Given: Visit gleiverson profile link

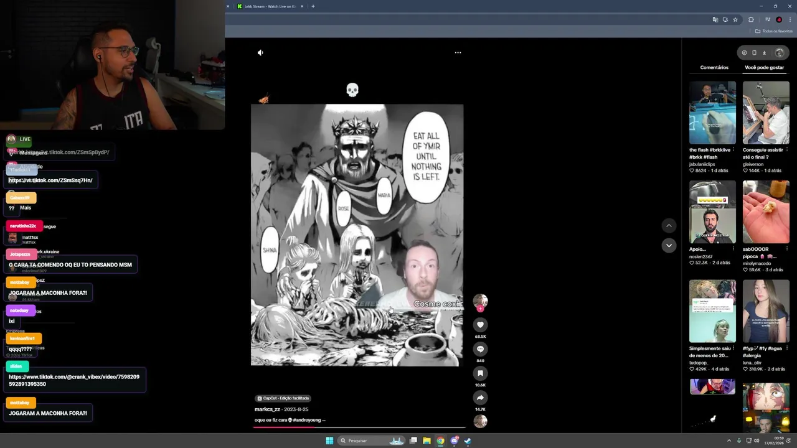Looking at the screenshot, I should [753, 164].
